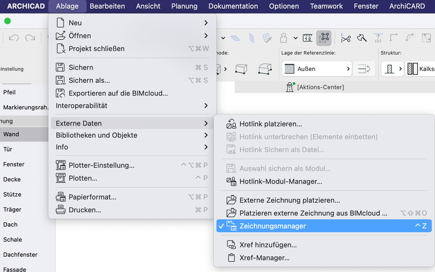Viewport: 435px width, 272px height.
Task: Click the redo arrow icon
Action: tap(30, 38)
